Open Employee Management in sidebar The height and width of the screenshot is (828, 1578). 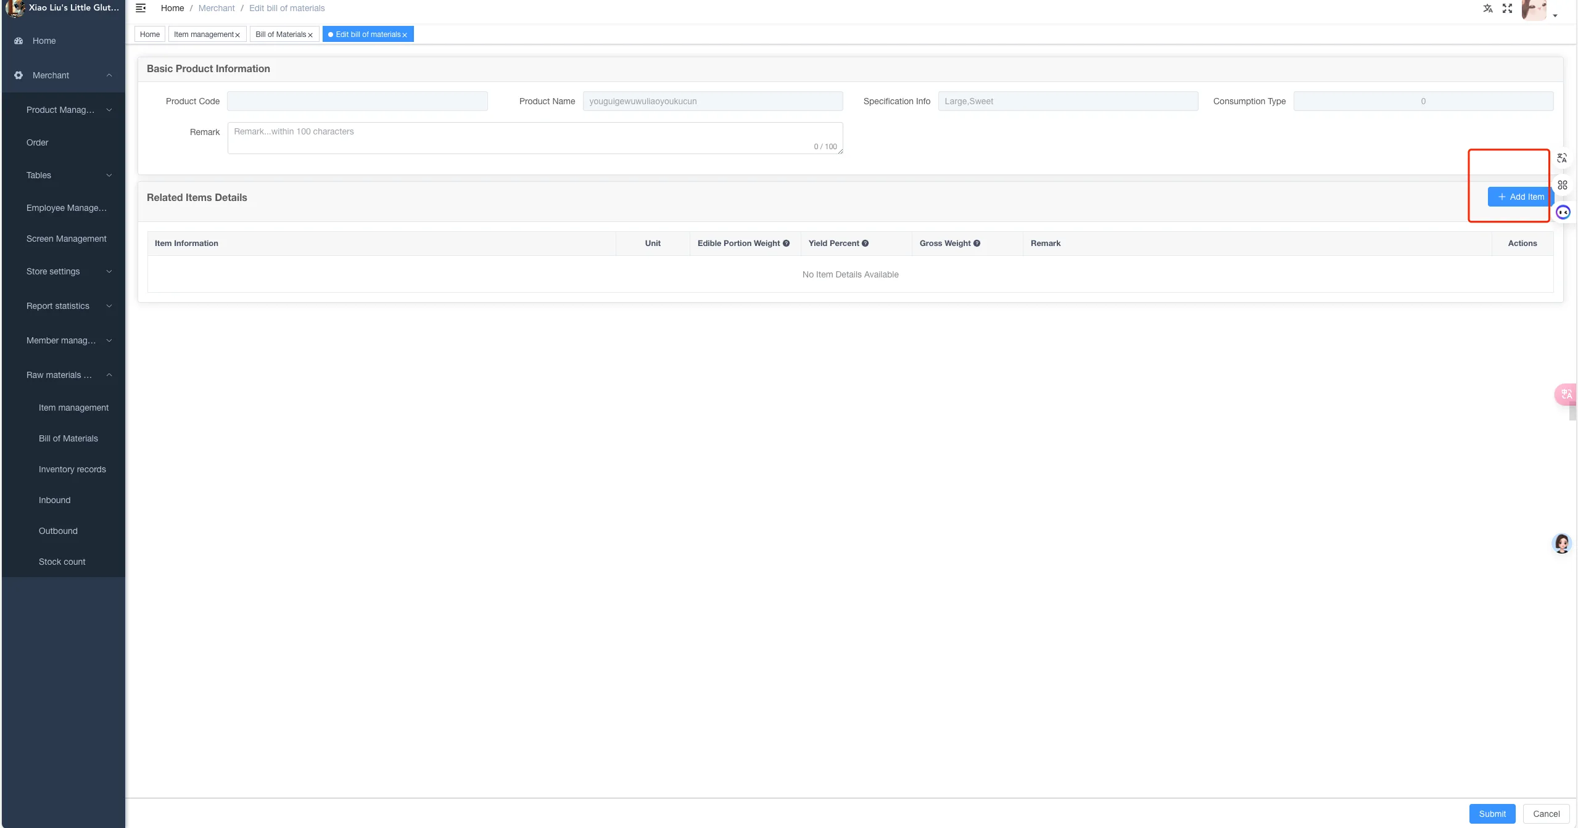pyautogui.click(x=67, y=208)
